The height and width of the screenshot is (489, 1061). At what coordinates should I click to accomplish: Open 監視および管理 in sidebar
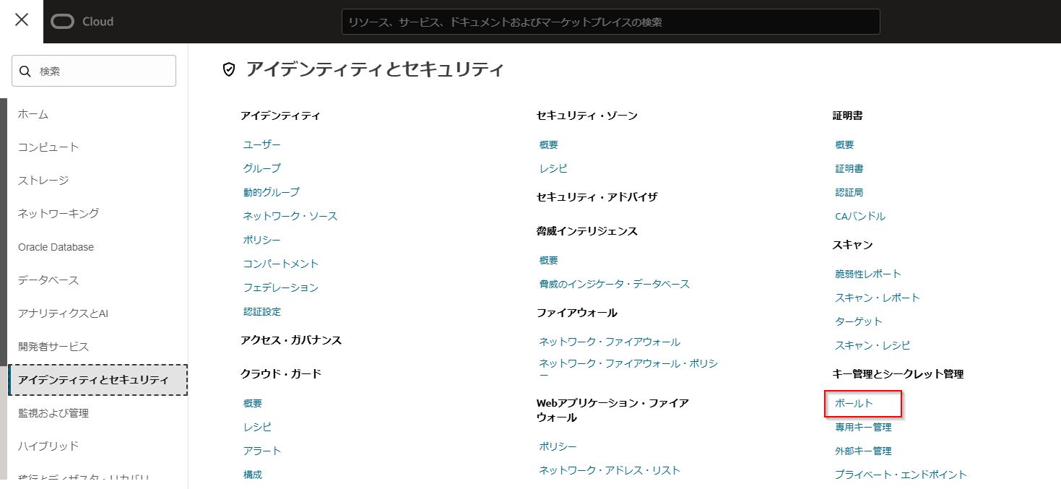53,413
